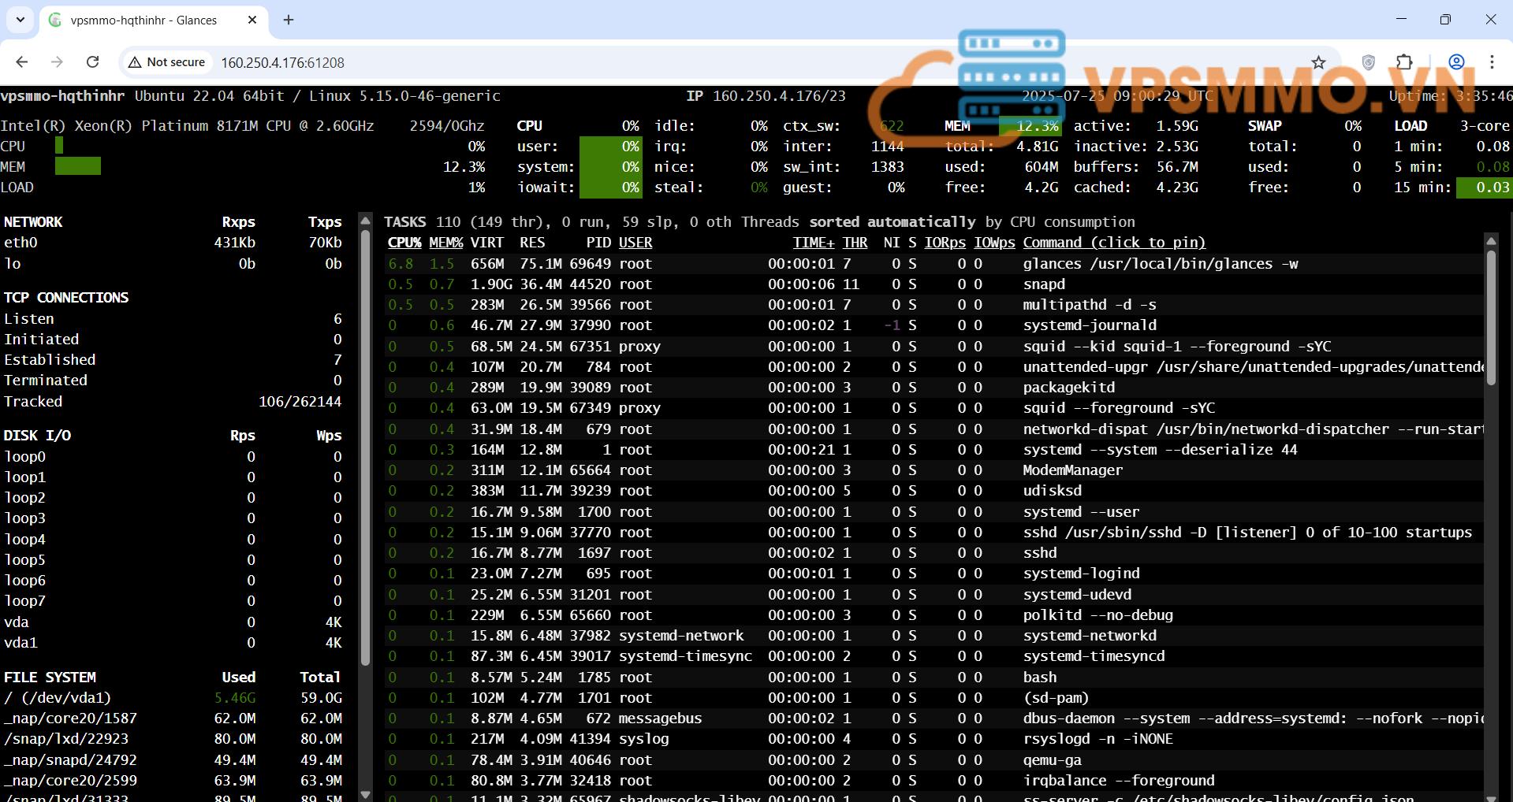Pin the snapd process command

(x=1044, y=284)
